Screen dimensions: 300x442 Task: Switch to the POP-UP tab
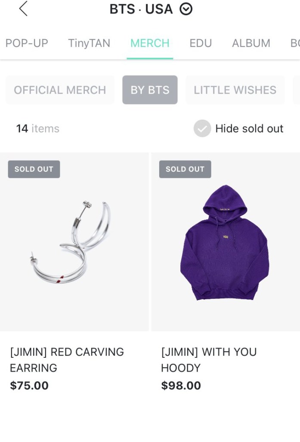pos(27,43)
